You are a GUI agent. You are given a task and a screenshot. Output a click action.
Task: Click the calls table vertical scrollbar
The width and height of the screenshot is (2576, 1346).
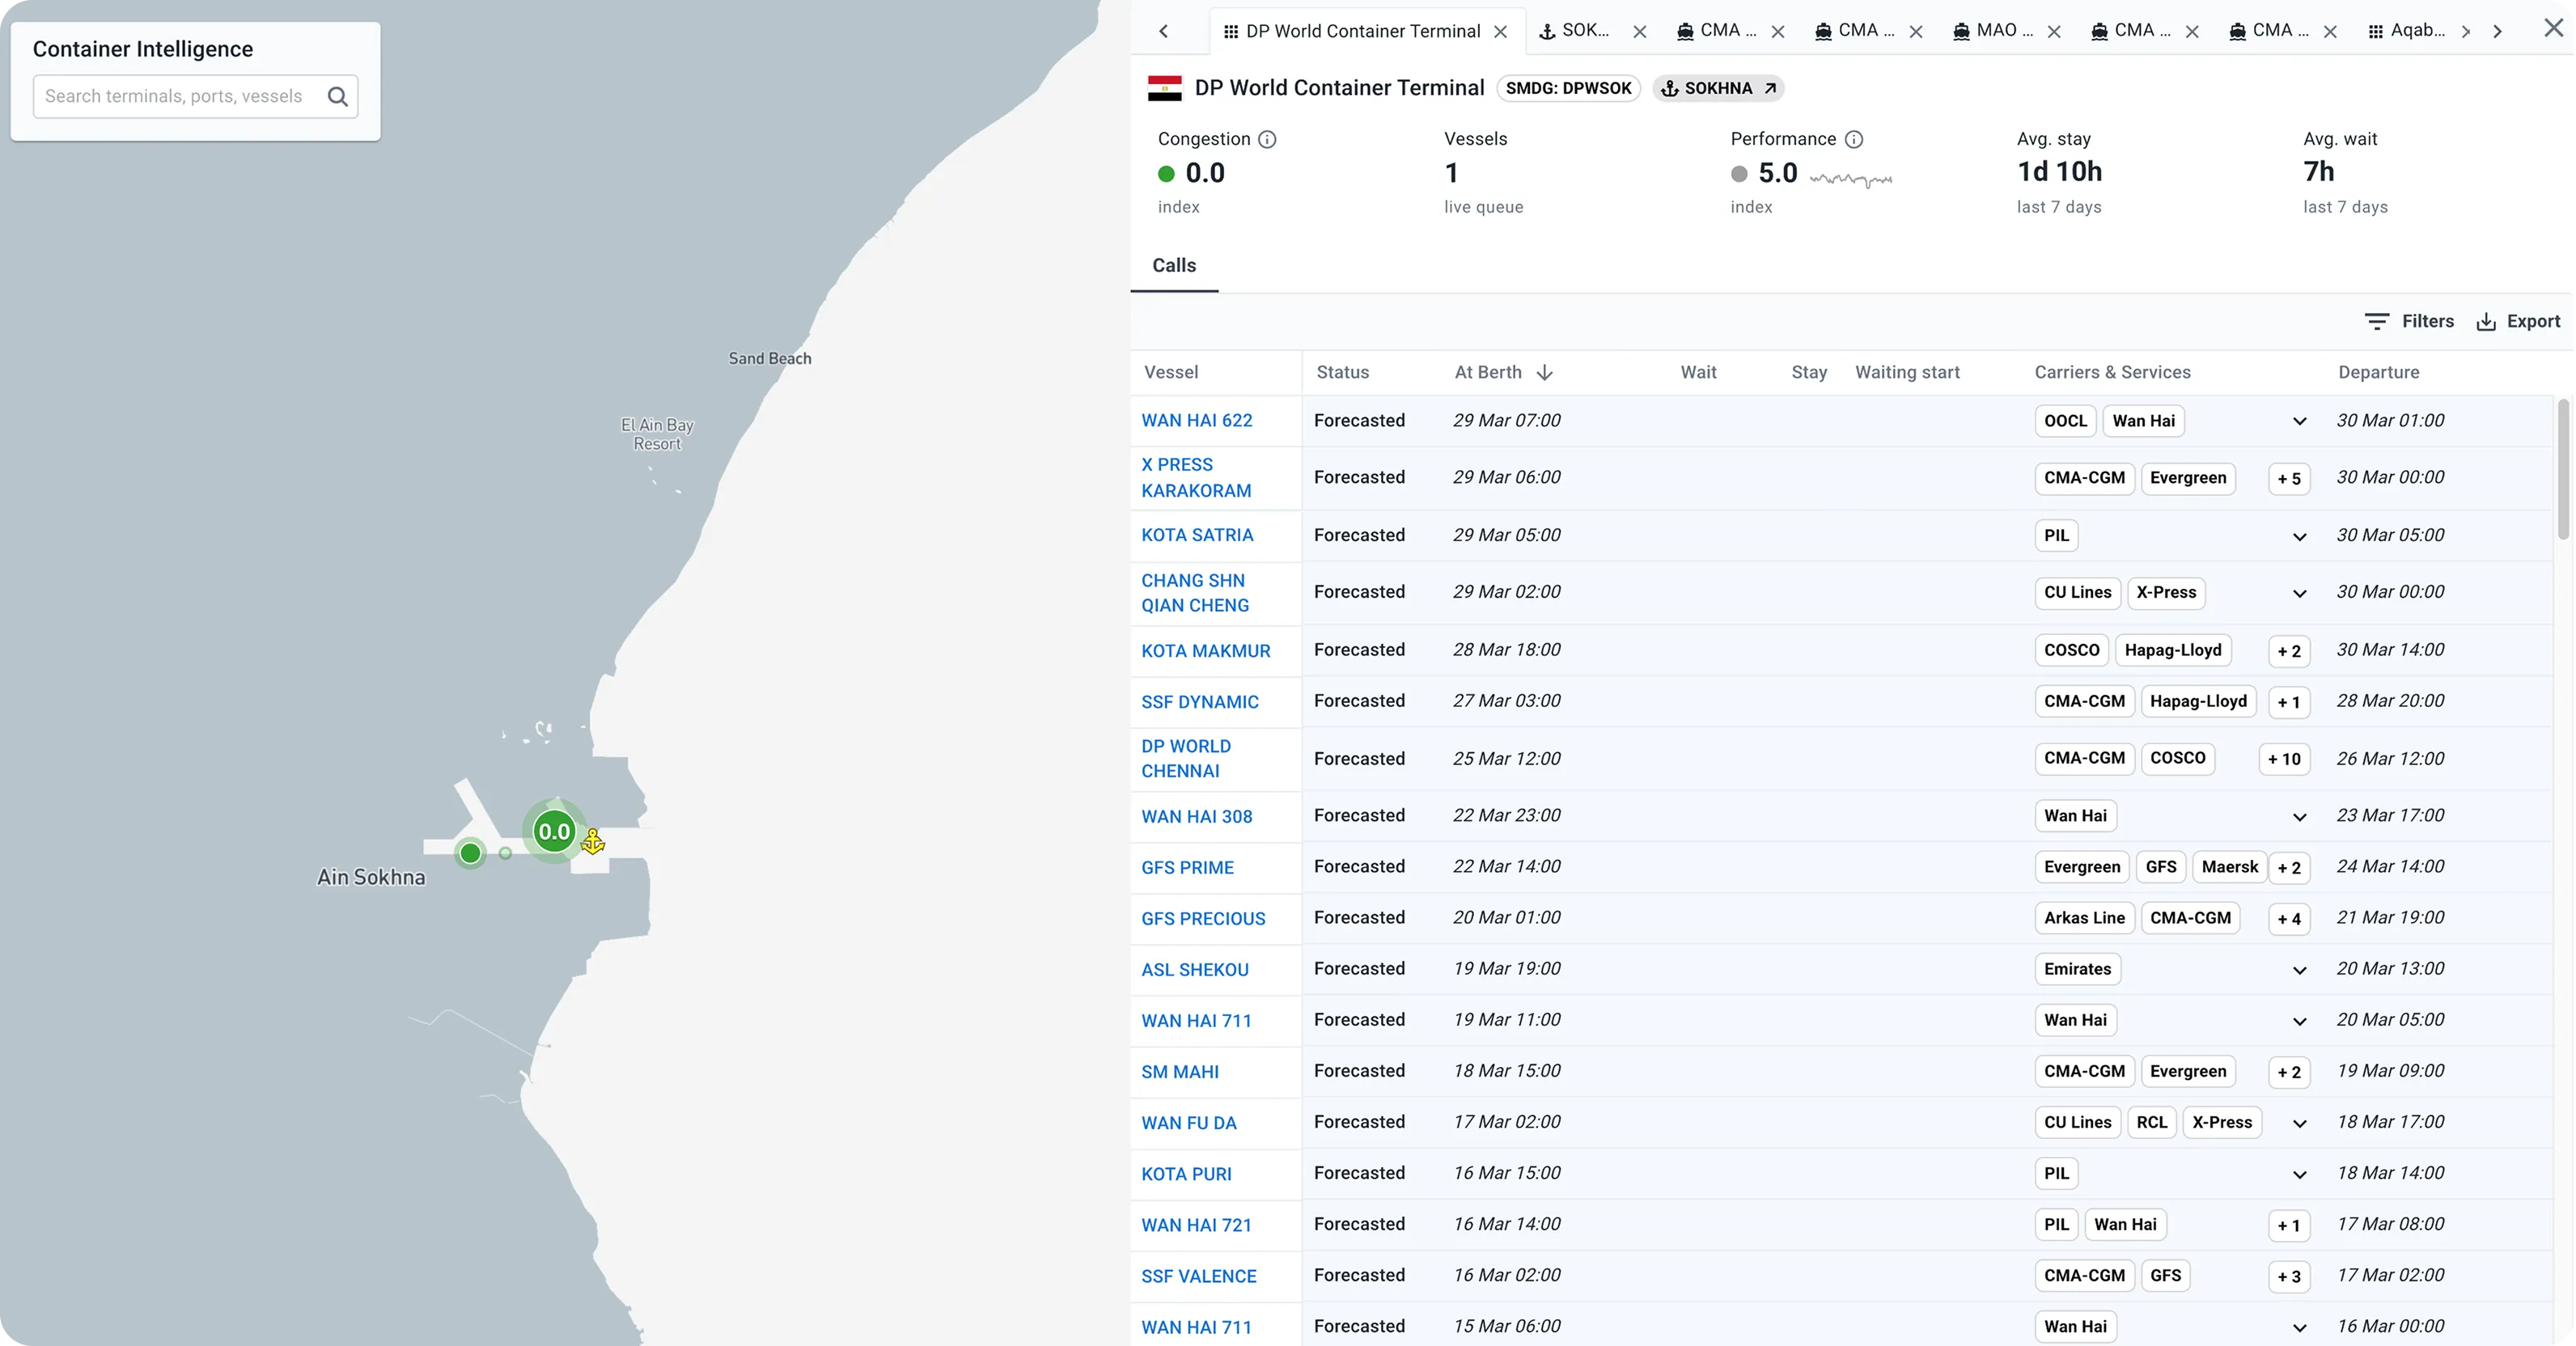[x=2562, y=470]
